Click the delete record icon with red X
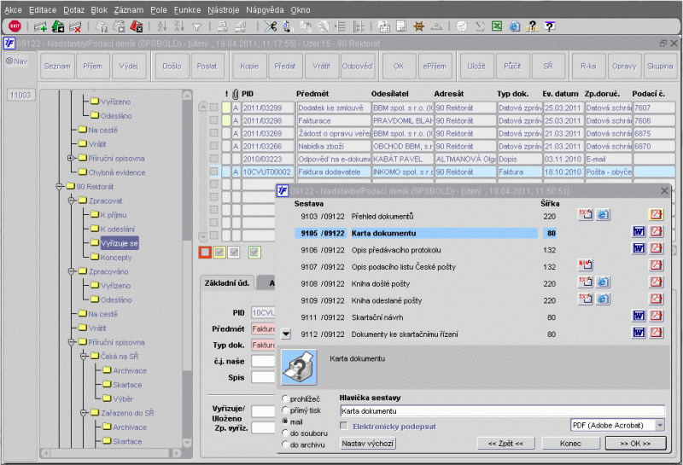This screenshot has width=683, height=465. (x=76, y=27)
